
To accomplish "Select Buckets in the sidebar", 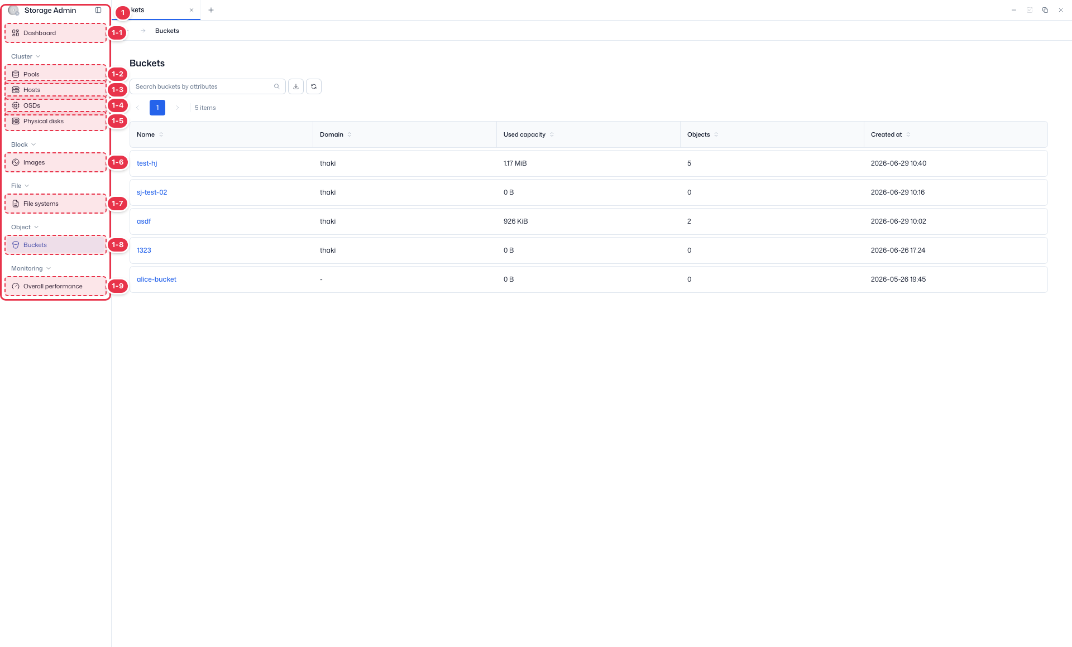I will (x=55, y=245).
